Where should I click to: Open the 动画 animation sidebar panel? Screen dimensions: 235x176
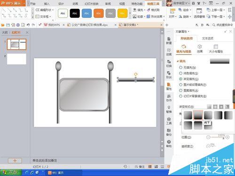(169, 52)
